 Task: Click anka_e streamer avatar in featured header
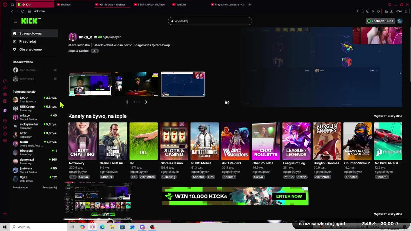[73, 37]
